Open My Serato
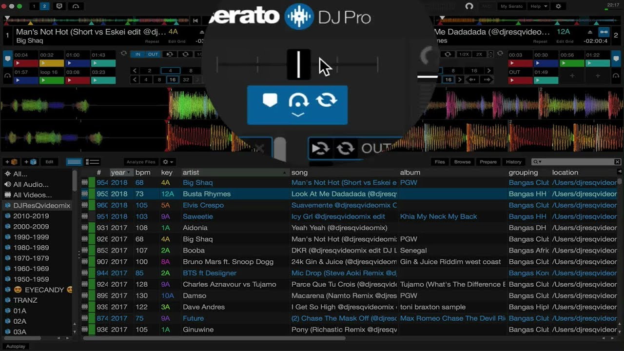This screenshot has height=351, width=624. click(511, 6)
